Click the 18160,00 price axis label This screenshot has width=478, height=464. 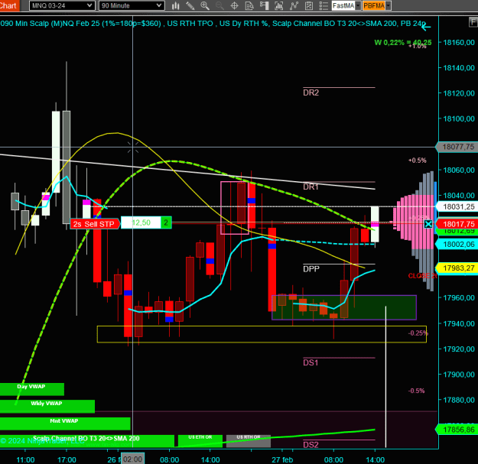(459, 42)
